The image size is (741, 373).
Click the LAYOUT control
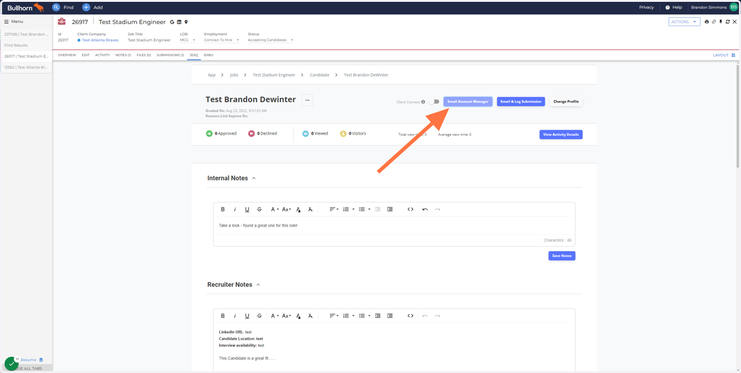tap(724, 55)
